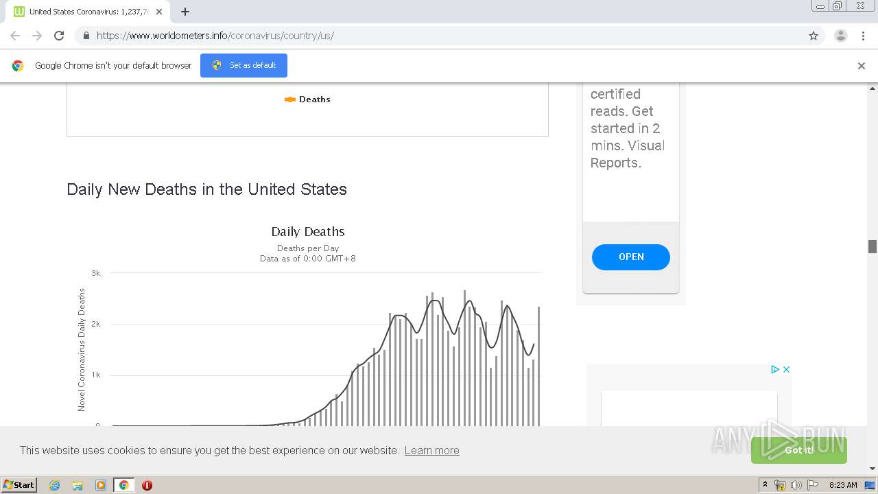Viewport: 878px width, 494px height.
Task: Accept cookies with Got it! button
Action: (x=799, y=450)
